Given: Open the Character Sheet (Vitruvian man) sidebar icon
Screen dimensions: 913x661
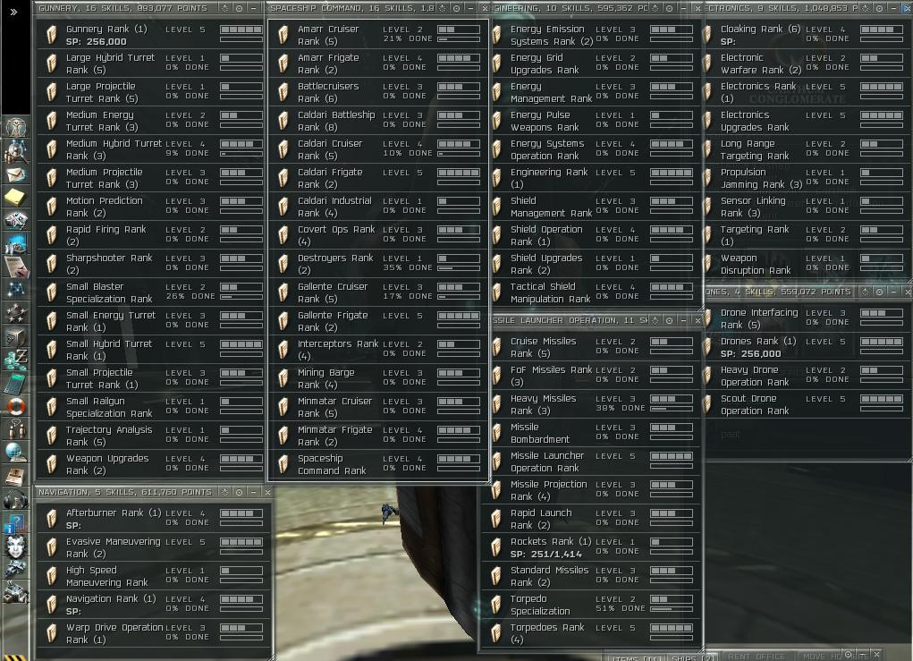Looking at the screenshot, I should coord(16,126).
